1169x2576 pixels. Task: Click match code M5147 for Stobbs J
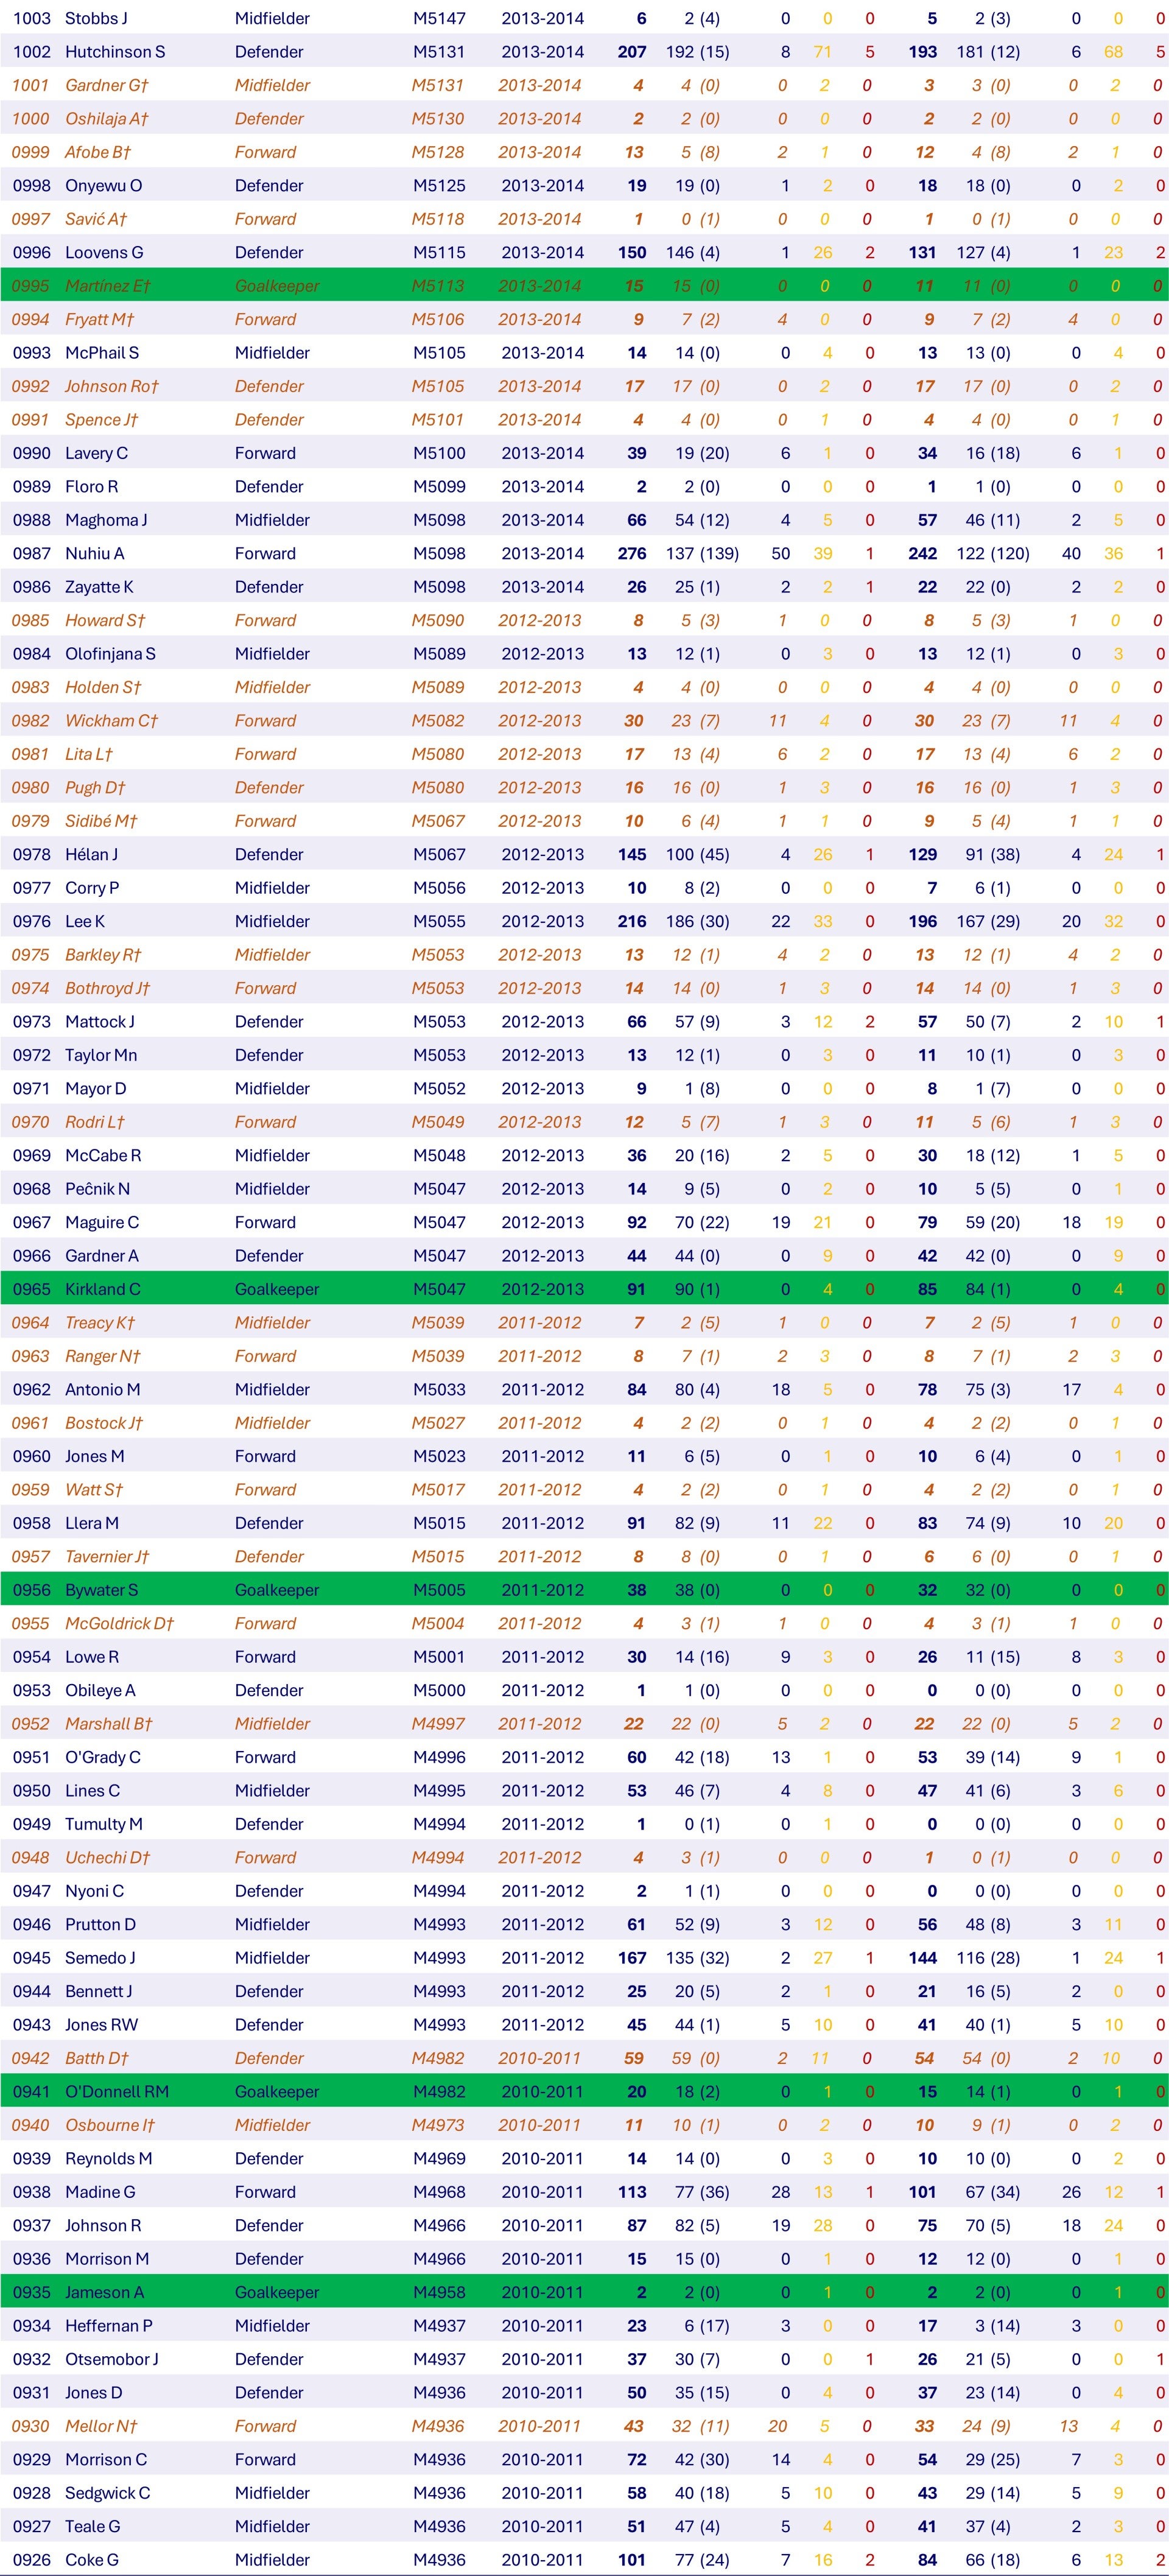pos(439,18)
